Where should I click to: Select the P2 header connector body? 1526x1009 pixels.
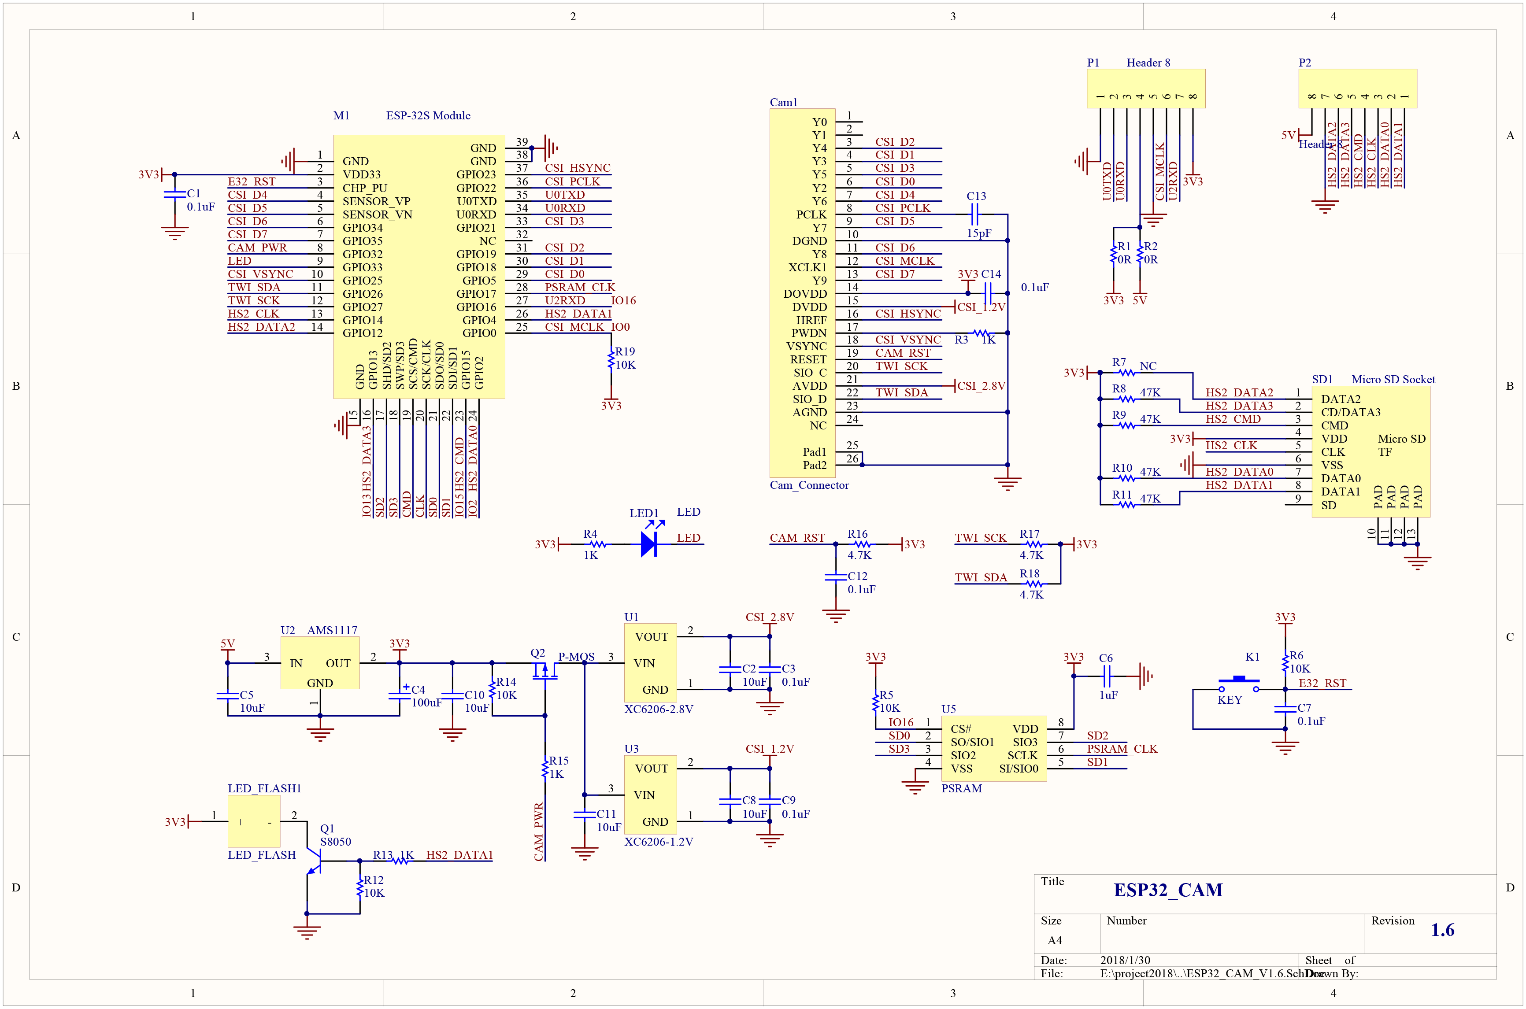(1357, 89)
